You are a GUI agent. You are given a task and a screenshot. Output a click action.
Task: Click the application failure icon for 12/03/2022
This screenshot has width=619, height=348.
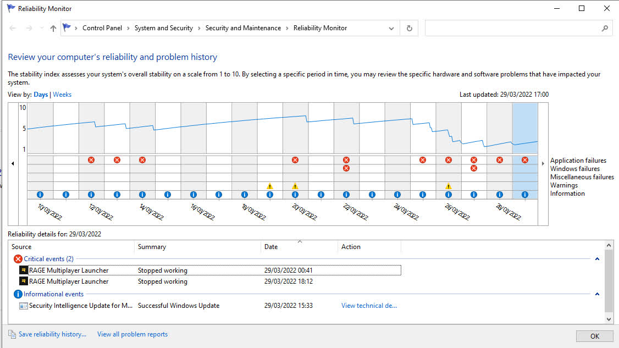coord(91,160)
